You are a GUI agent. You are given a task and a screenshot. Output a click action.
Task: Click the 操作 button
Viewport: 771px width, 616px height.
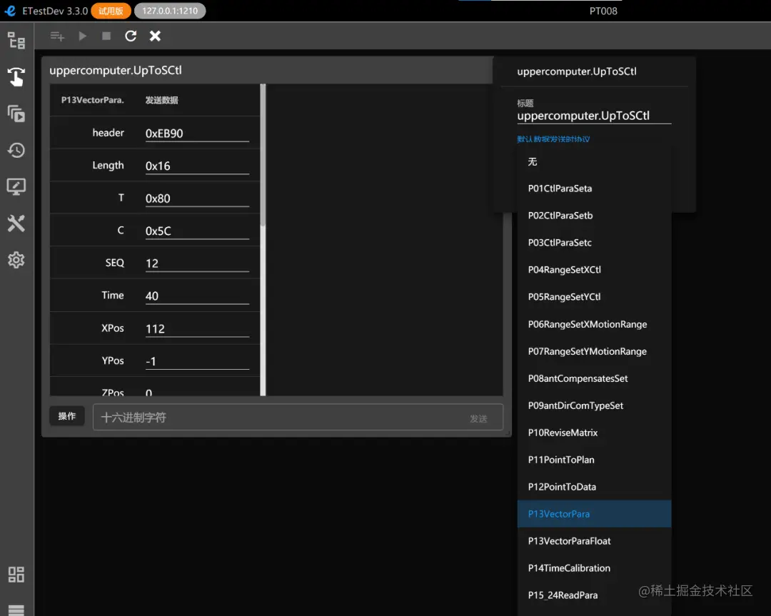click(67, 416)
